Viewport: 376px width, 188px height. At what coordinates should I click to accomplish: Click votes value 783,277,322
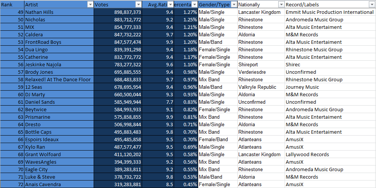click(118, 64)
